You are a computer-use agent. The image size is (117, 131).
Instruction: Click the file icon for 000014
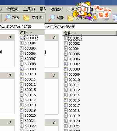[66, 95]
